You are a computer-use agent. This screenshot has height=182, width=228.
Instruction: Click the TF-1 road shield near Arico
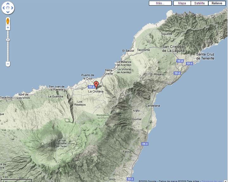pyautogui.click(x=130, y=179)
